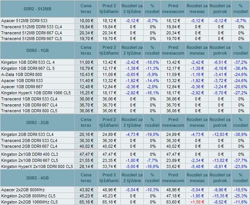250x205 pixels.
Task: Click the -38,9% half-year percent value
Action: click(240, 134)
